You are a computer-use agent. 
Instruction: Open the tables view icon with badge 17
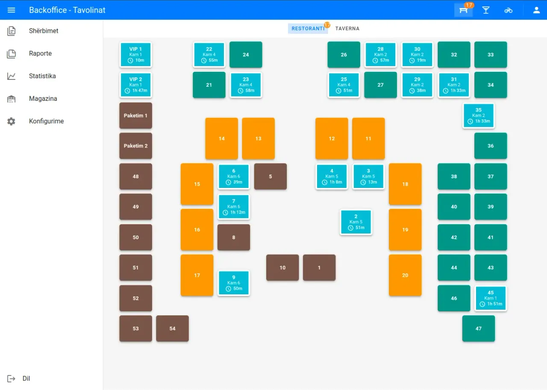(x=463, y=10)
